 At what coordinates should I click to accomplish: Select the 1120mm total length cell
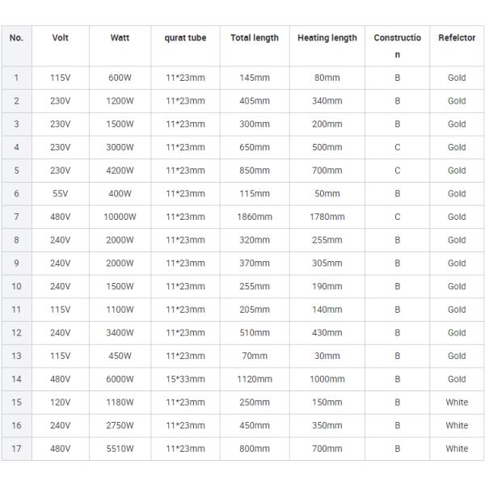pos(255,379)
